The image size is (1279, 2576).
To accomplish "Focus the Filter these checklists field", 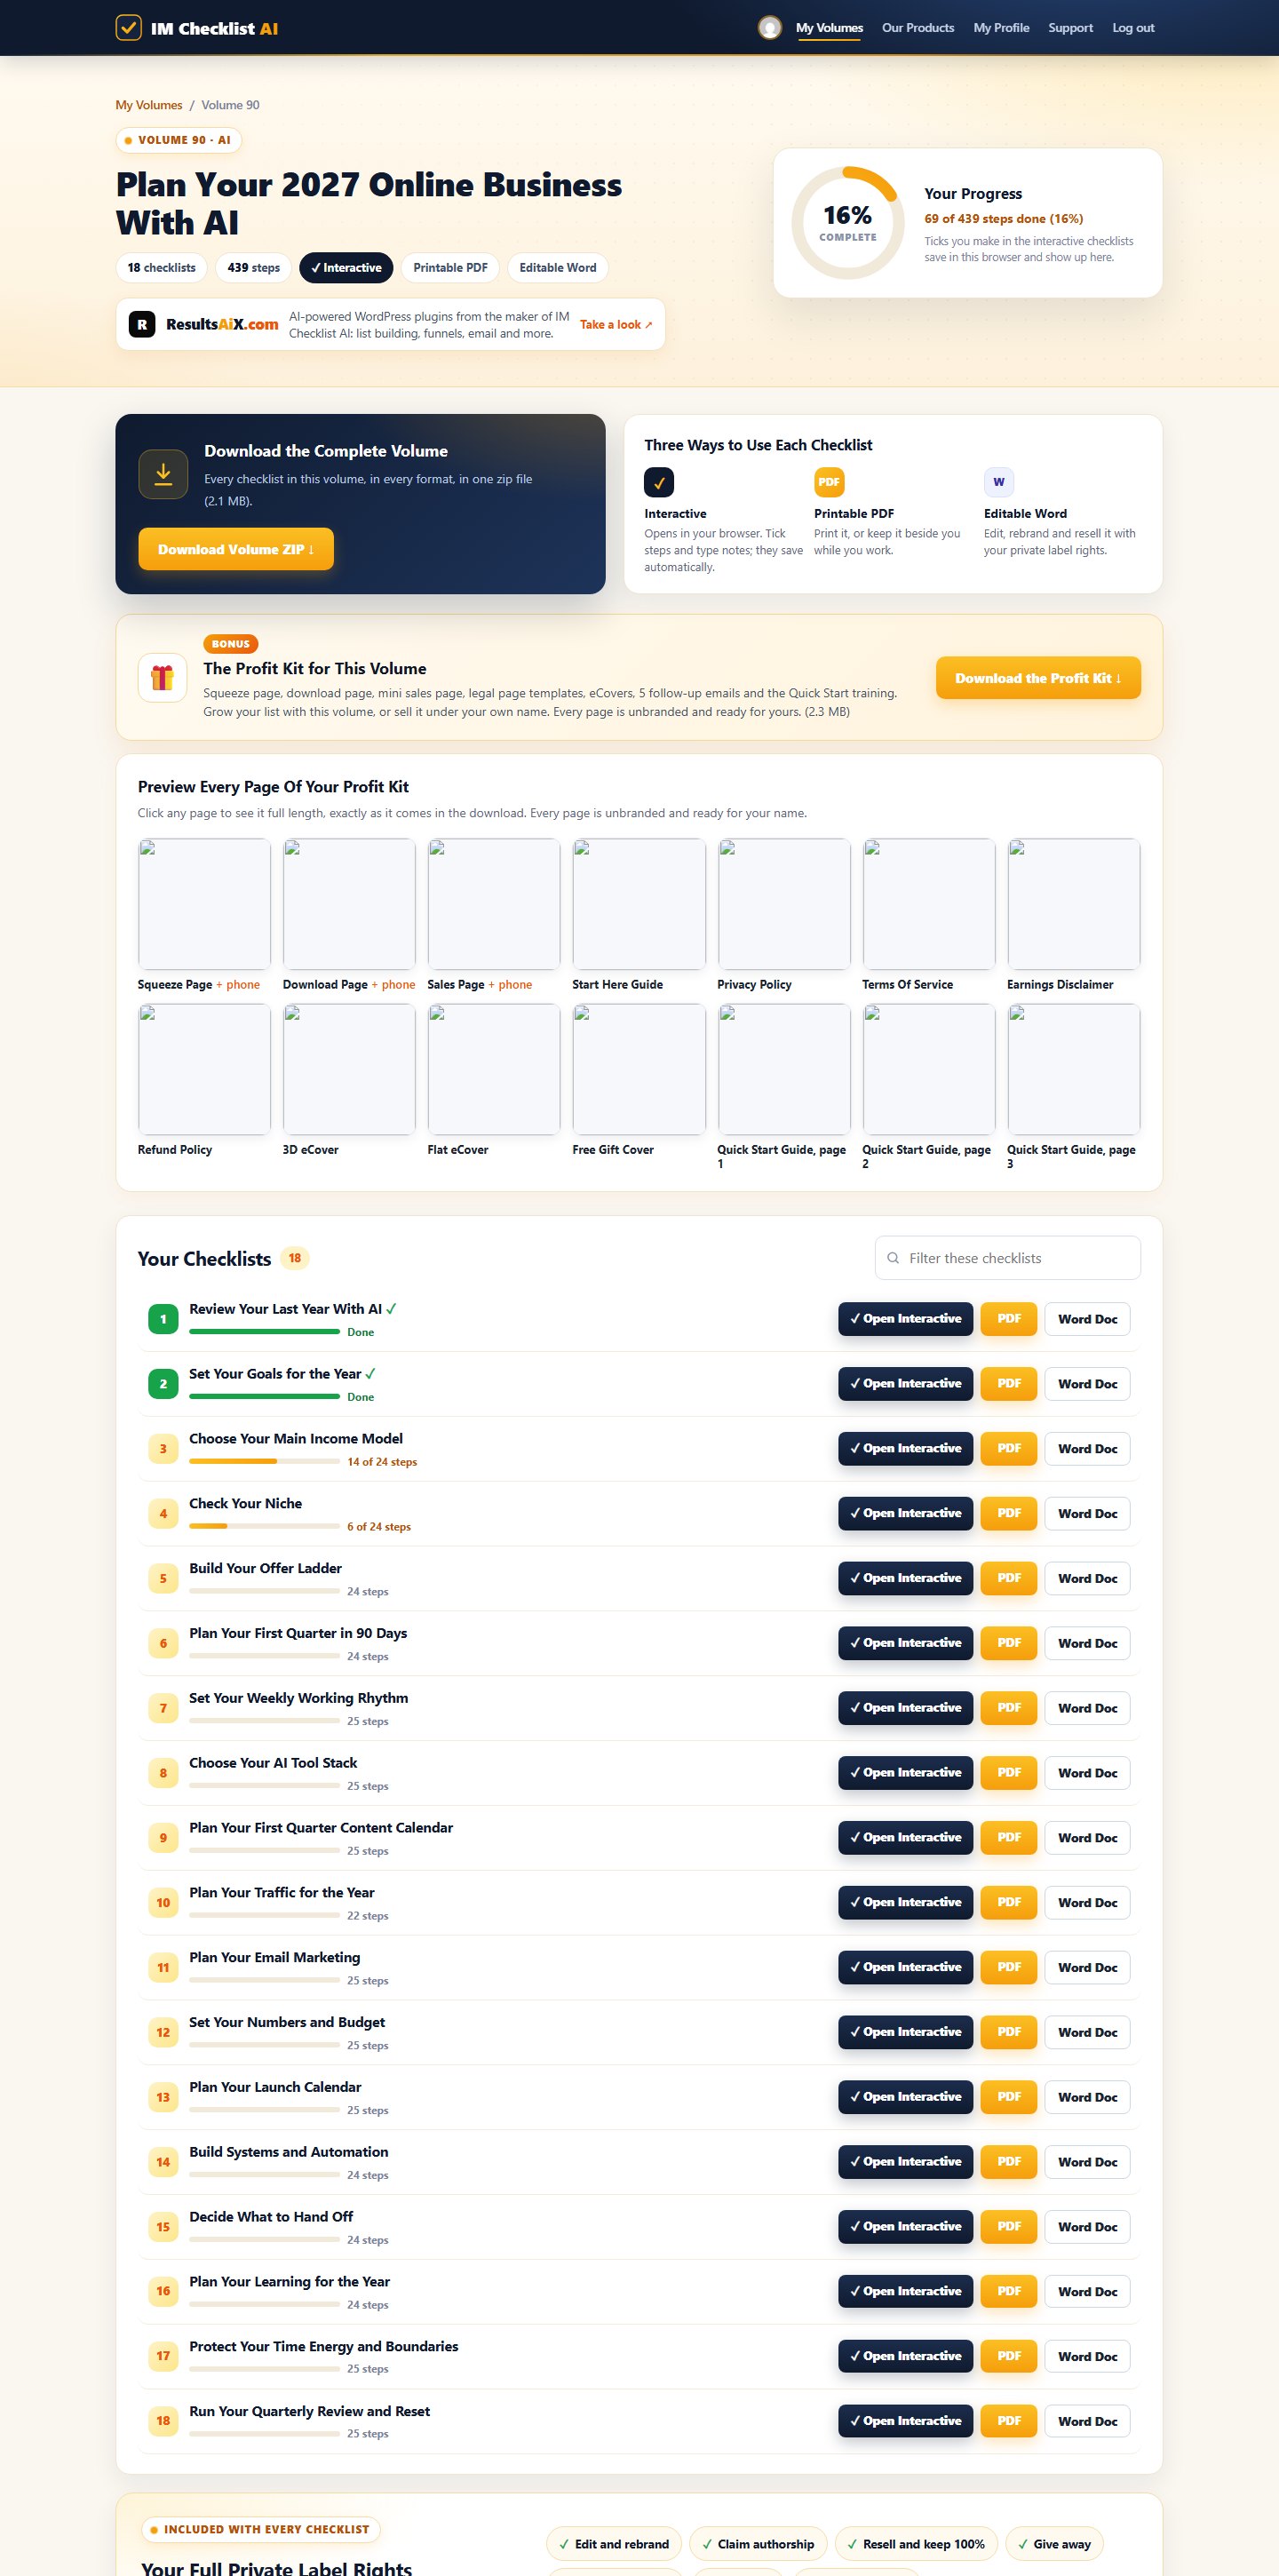I will [x=1007, y=1258].
